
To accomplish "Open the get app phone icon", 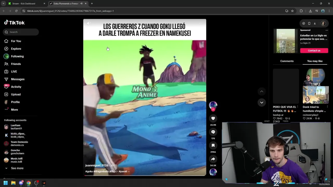I will point(309,23).
